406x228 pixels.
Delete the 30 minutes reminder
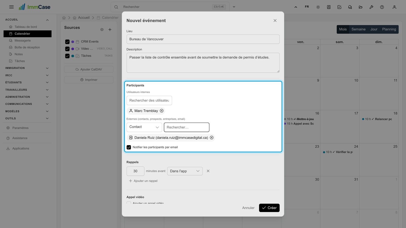point(208,171)
